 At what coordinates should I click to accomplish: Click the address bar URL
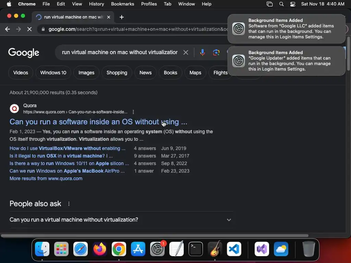pyautogui.click(x=138, y=29)
